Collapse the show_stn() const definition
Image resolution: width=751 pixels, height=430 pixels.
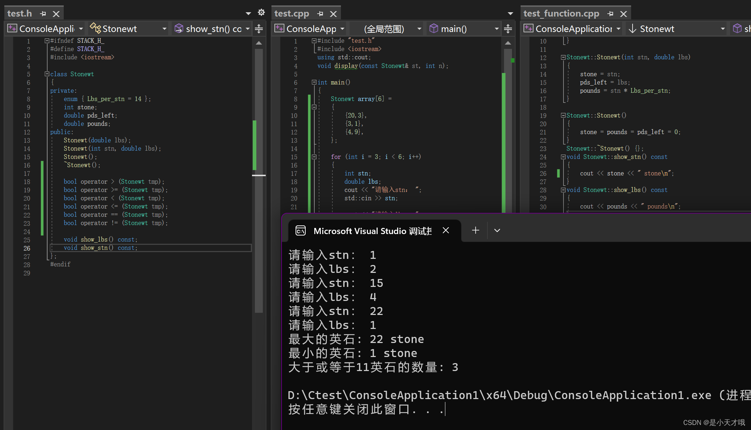(563, 157)
